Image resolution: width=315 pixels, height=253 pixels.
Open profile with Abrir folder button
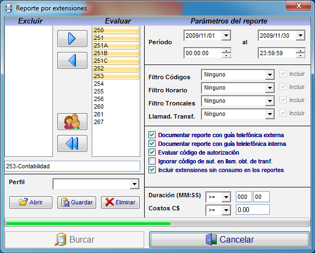point(31,202)
